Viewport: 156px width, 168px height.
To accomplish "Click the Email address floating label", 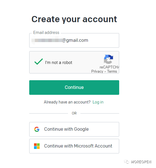I will click(46, 33).
